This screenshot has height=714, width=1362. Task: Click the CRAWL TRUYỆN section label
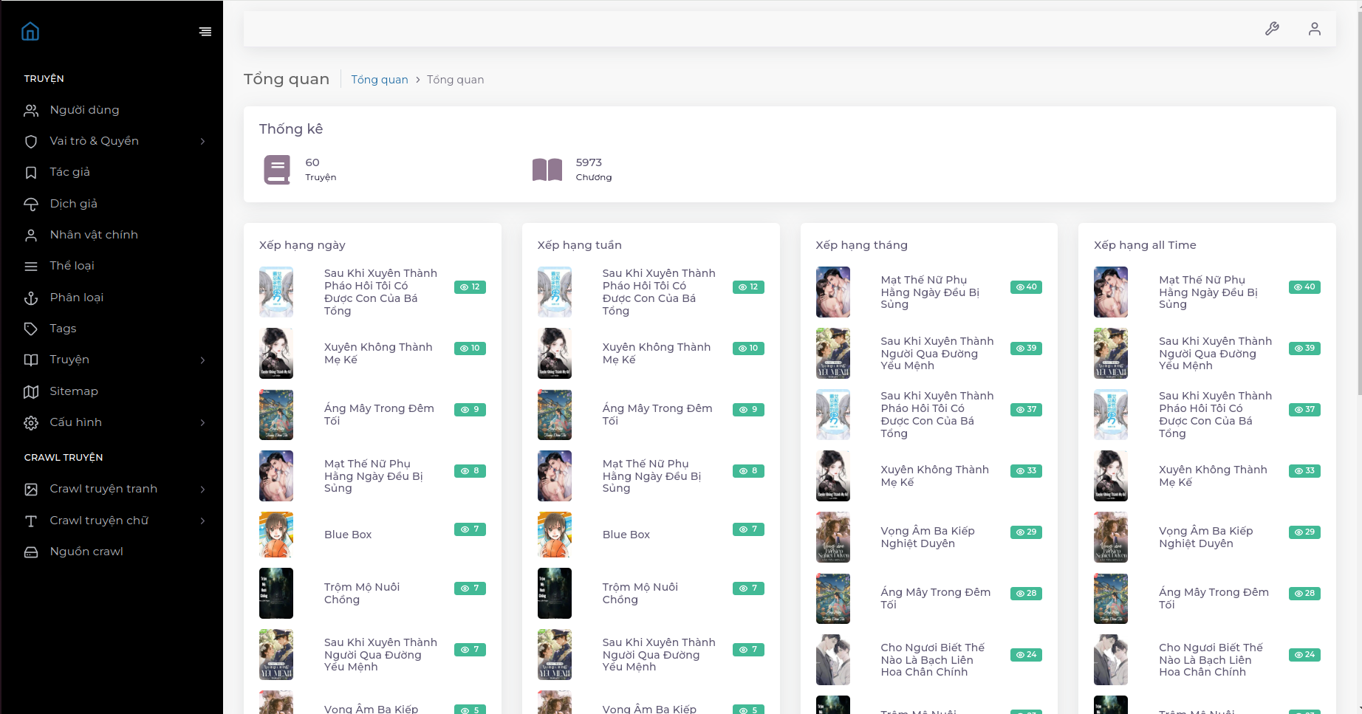64,458
